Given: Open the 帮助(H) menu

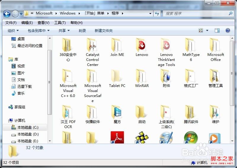Looking at the screenshot, I should [76, 23].
